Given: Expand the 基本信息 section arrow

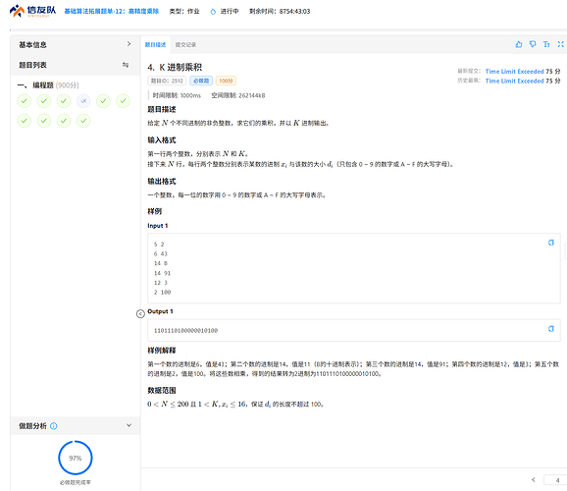Looking at the screenshot, I should 129,44.
